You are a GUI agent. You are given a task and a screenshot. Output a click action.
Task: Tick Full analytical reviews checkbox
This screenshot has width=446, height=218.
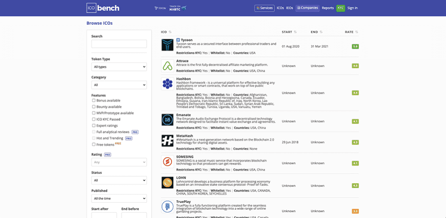pyautogui.click(x=94, y=132)
